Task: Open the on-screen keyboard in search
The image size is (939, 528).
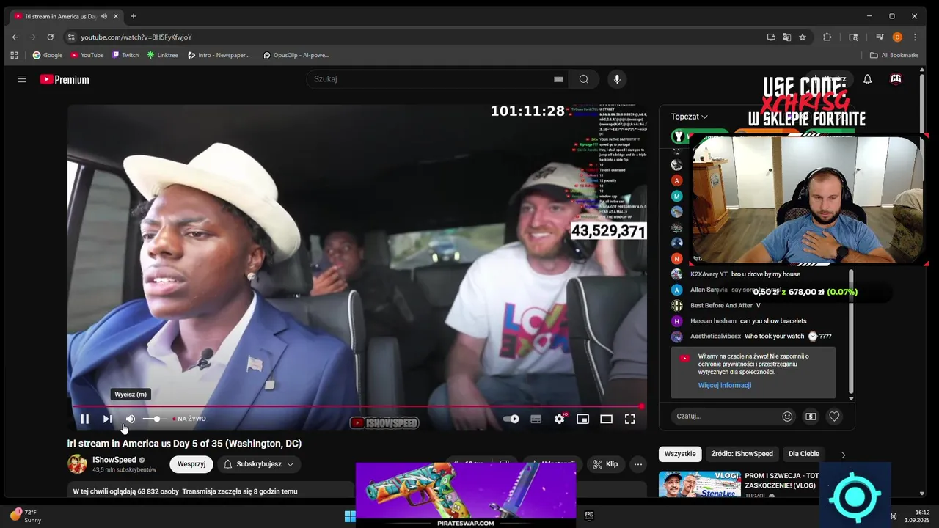Action: [558, 79]
